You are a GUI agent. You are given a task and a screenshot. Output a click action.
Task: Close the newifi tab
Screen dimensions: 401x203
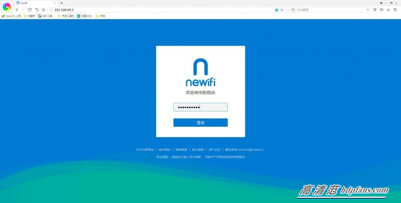[54, 3]
